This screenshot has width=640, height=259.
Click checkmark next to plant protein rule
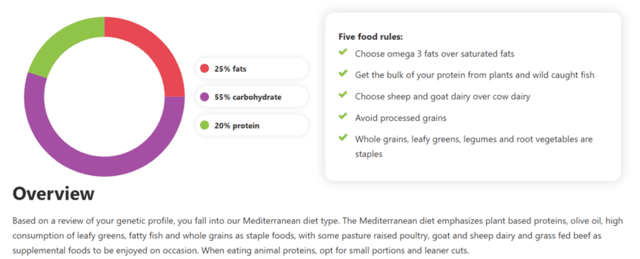coord(343,73)
